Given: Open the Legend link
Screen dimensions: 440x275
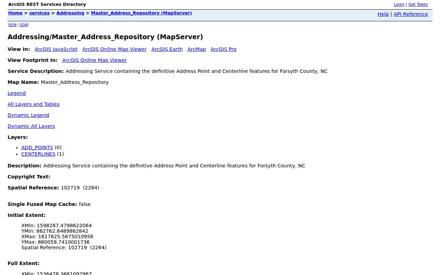Looking at the screenshot, I should click(16, 93).
